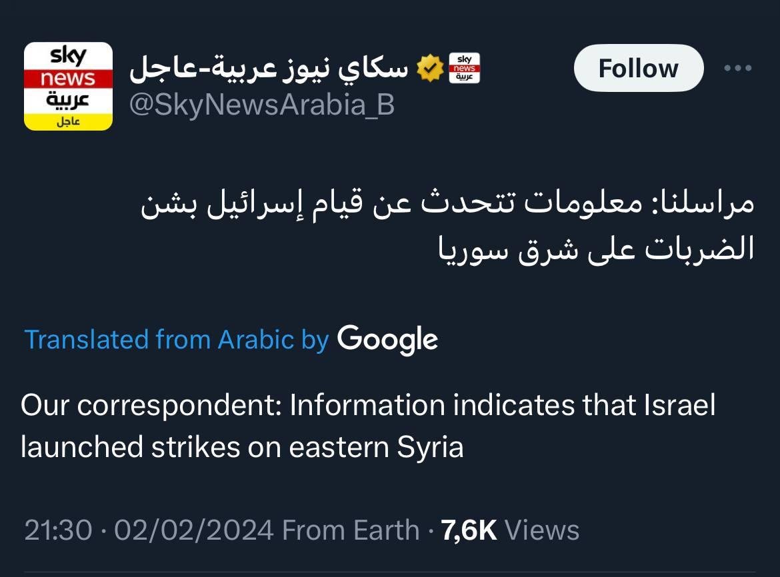Click the first line of Arabic tweet text
Screen dimensions: 780x577
[447, 204]
